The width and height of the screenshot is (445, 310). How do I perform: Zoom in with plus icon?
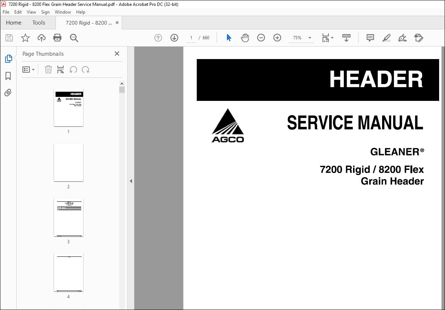pyautogui.click(x=277, y=38)
